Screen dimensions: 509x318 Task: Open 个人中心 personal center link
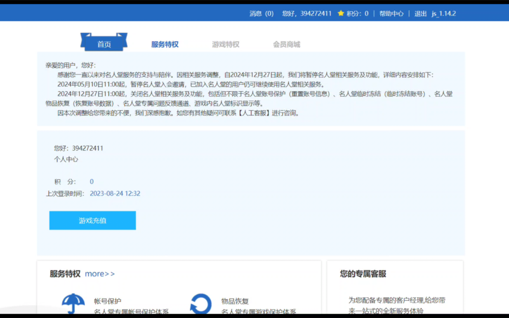[x=66, y=159]
